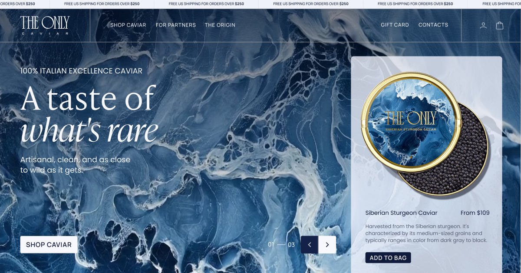Open the shopping bag icon
This screenshot has height=273, width=521.
point(500,26)
